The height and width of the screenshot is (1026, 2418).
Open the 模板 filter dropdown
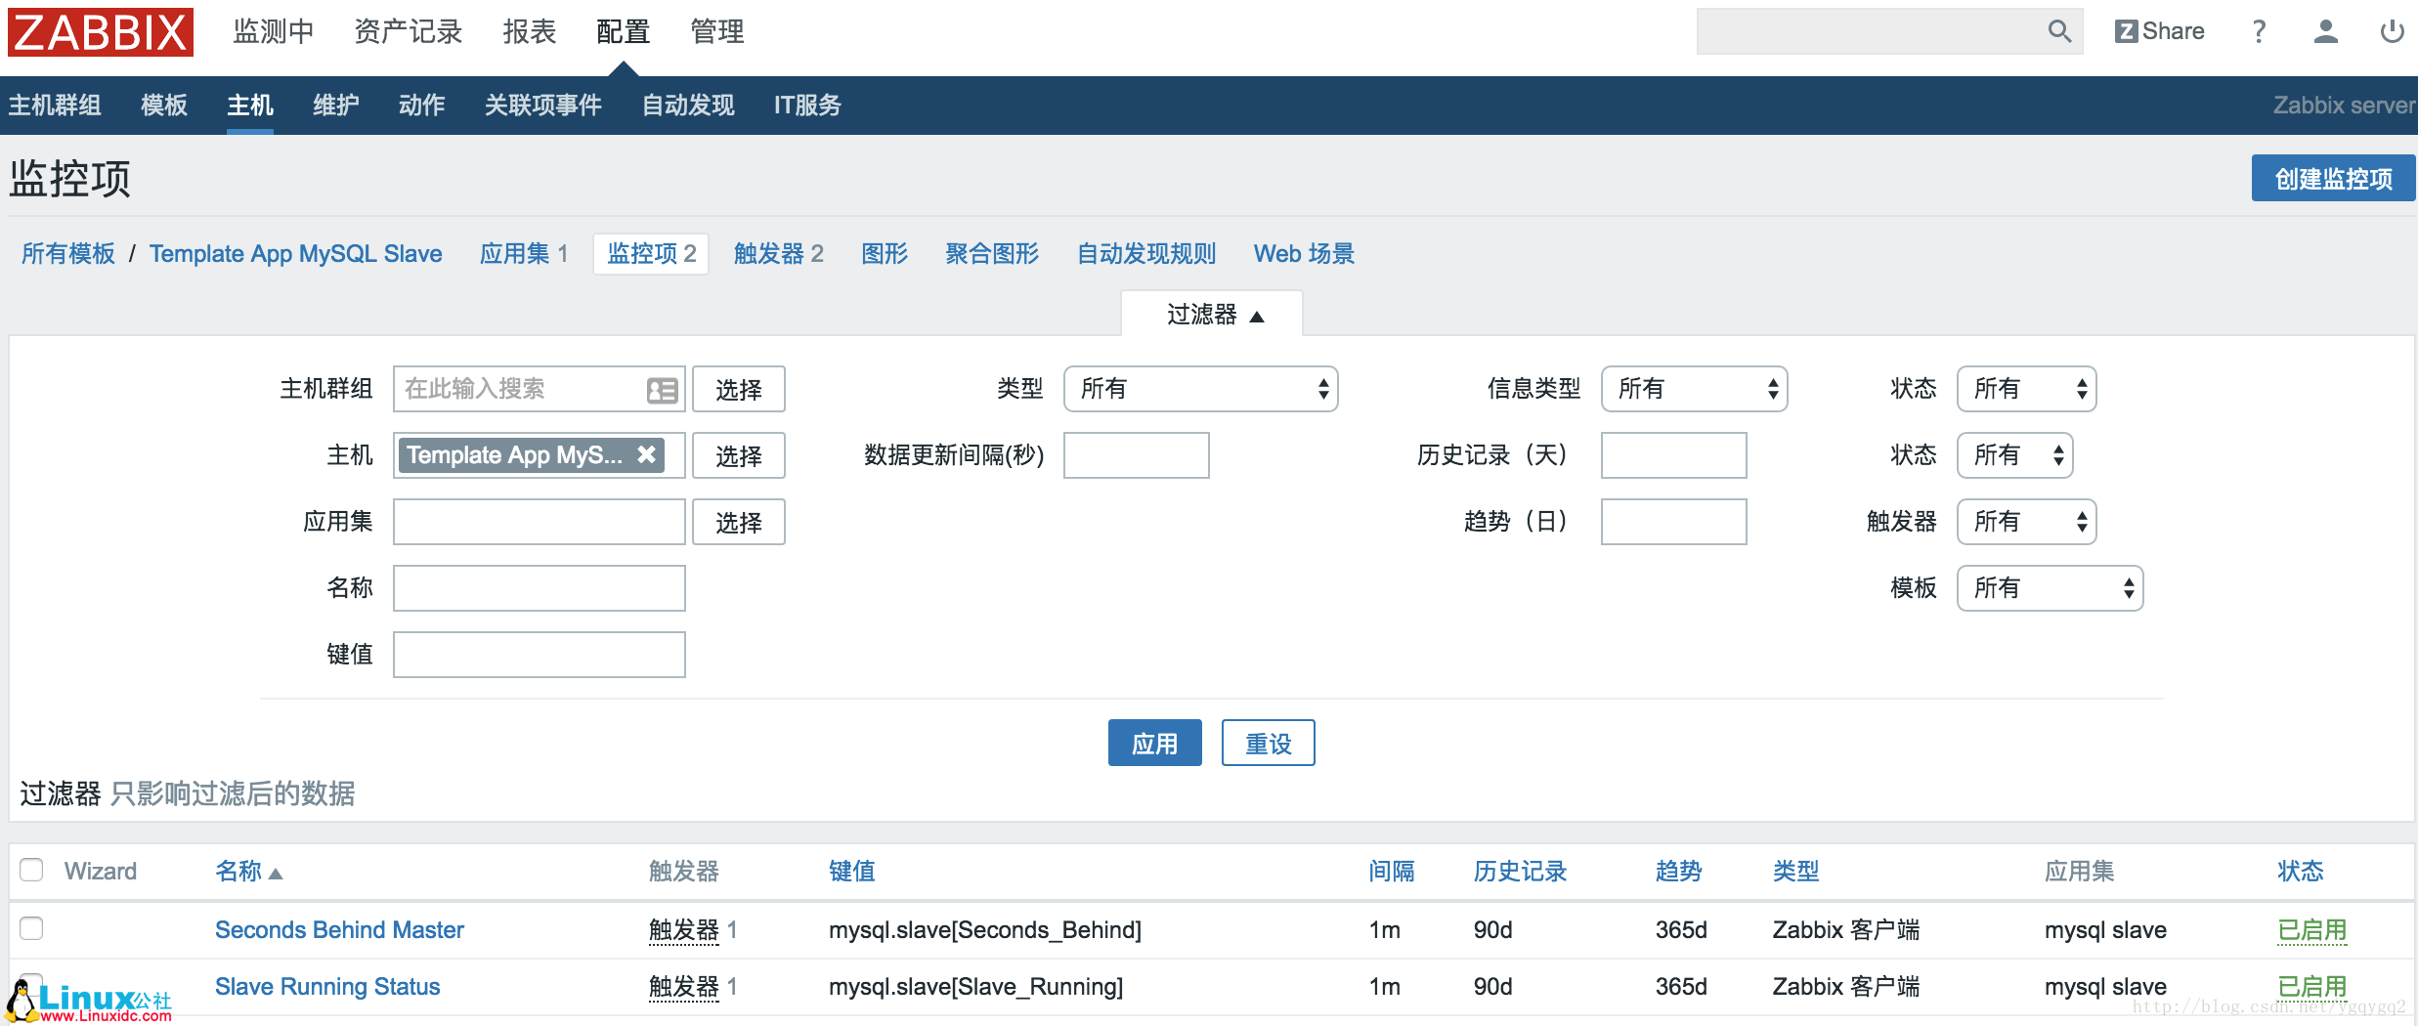coord(2050,588)
